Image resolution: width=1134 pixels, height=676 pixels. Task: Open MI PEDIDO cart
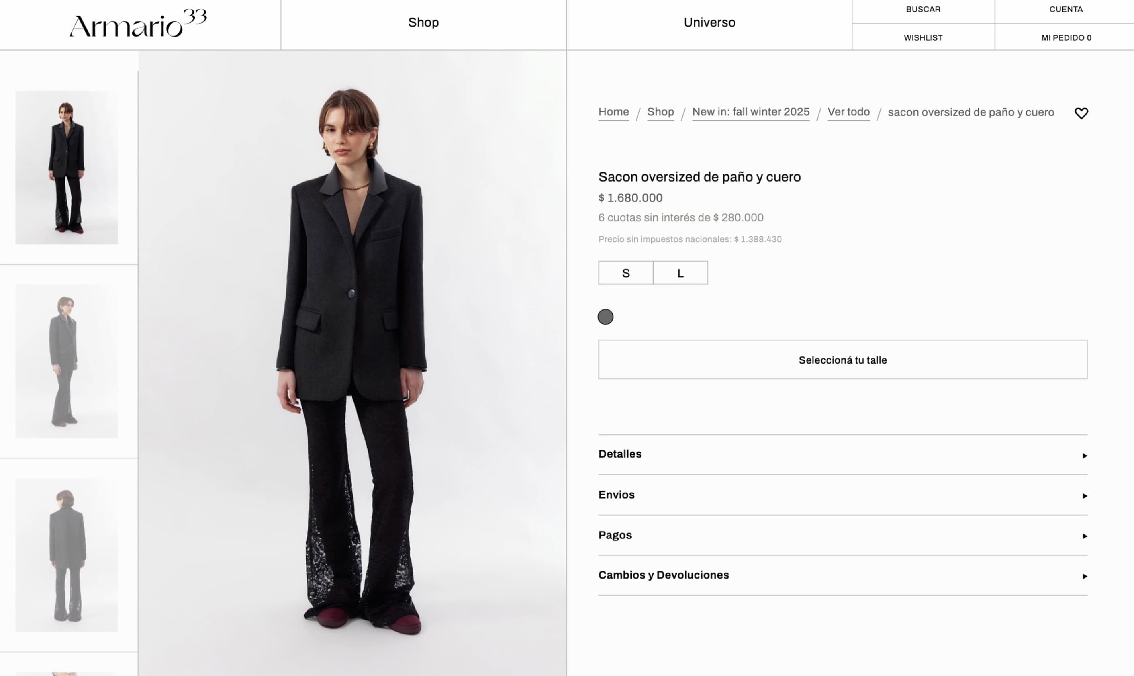tap(1066, 38)
